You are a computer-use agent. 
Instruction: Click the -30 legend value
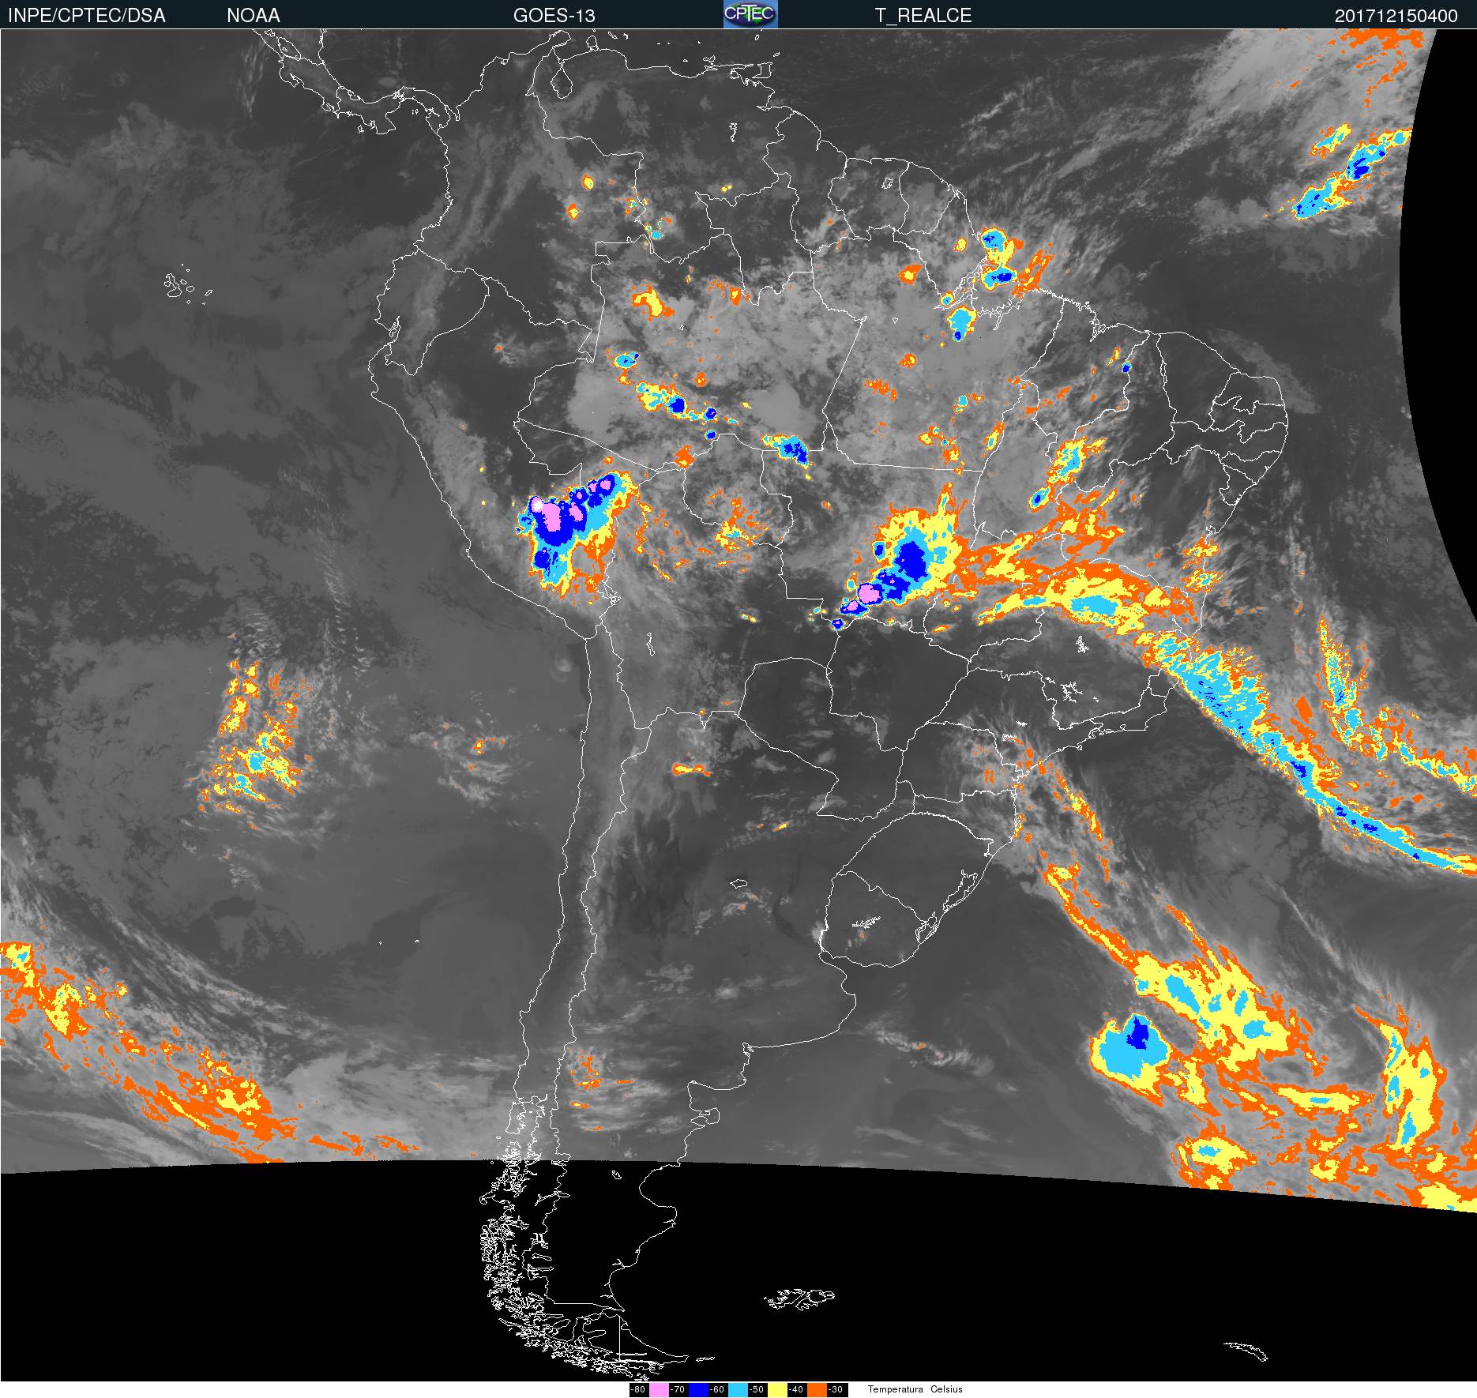pyautogui.click(x=836, y=1389)
